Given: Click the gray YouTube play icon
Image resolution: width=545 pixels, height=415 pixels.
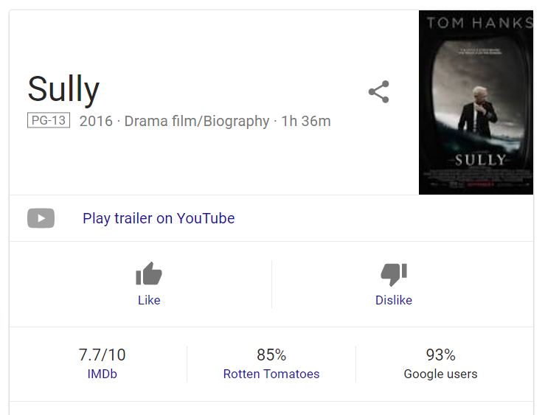Looking at the screenshot, I should click(41, 218).
